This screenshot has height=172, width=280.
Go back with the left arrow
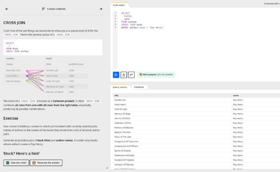pyautogui.click(x=6, y=9)
